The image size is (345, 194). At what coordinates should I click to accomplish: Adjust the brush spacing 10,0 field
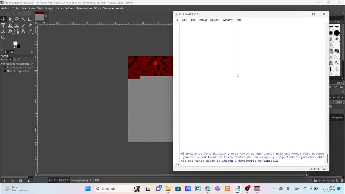click(x=337, y=83)
